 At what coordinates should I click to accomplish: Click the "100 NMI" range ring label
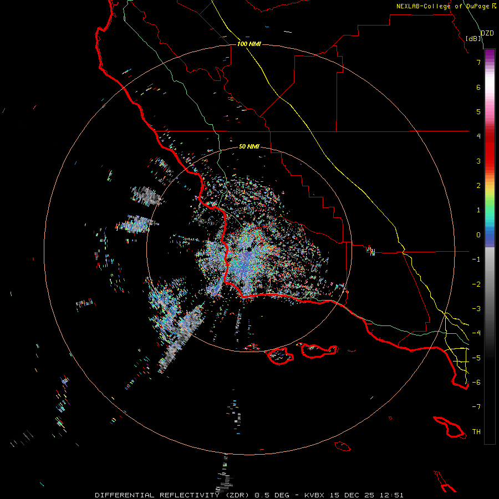click(x=249, y=44)
